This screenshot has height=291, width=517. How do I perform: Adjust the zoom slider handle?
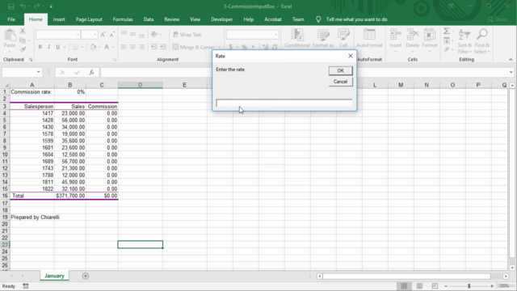point(469,285)
